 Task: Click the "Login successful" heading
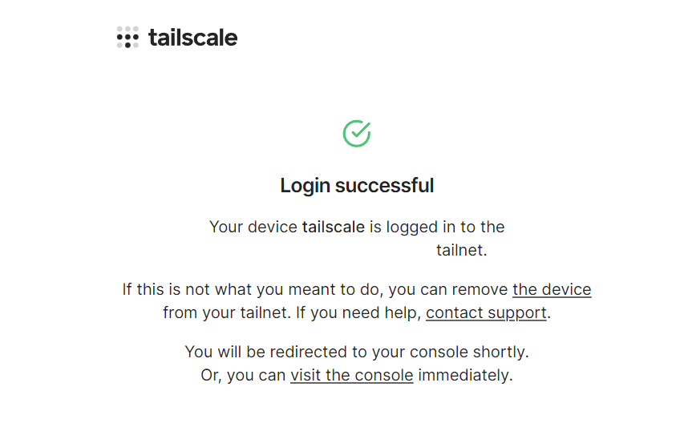coord(357,186)
